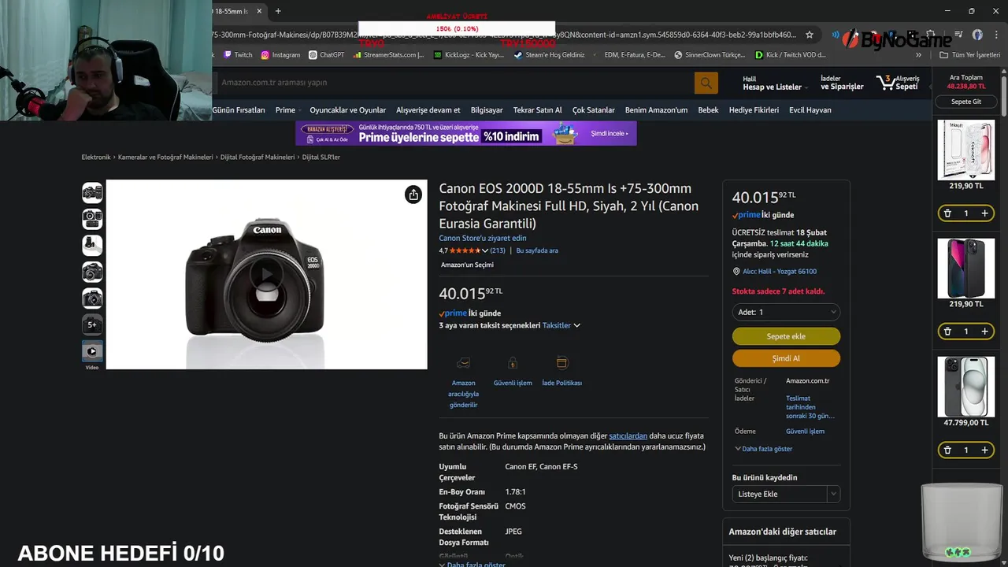Open Günün Fırsatları in nav bar
1008x567 pixels.
[239, 110]
